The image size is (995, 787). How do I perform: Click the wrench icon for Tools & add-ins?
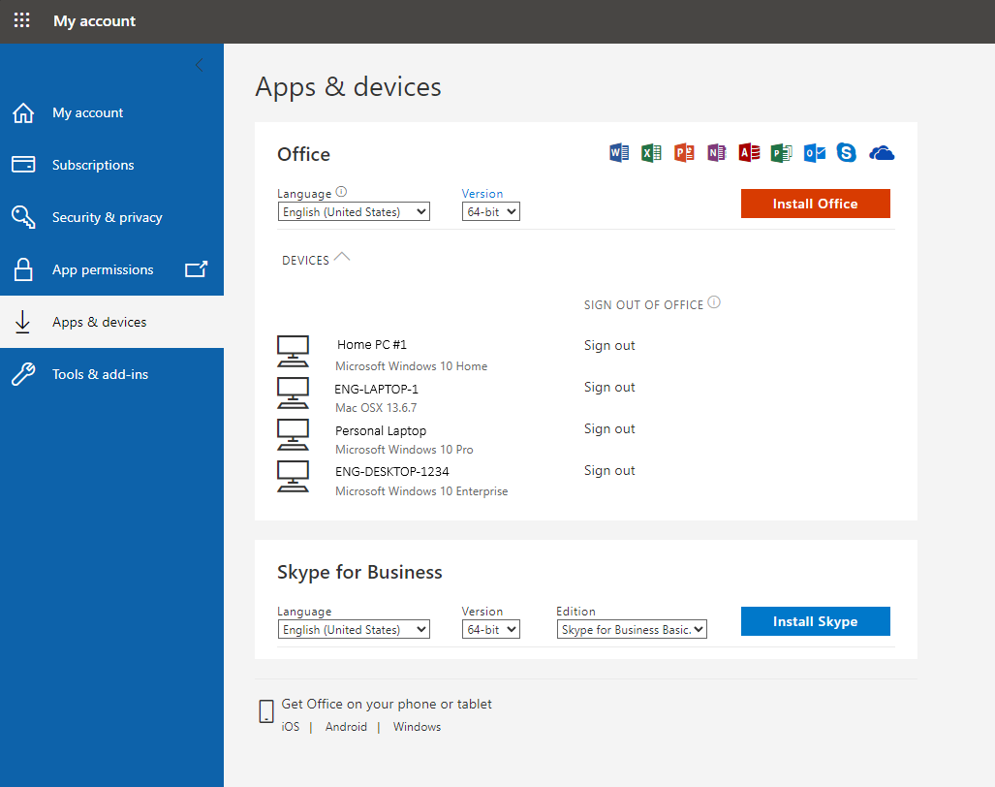pyautogui.click(x=23, y=374)
